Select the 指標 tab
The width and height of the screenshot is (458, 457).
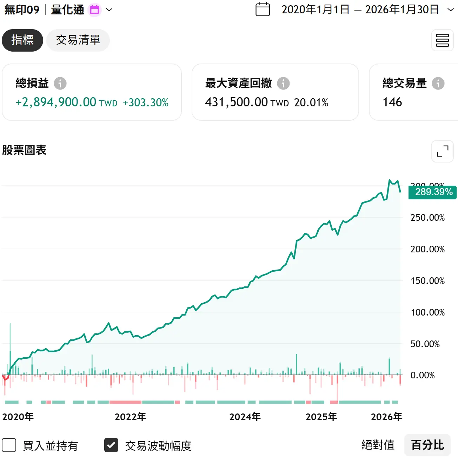(22, 40)
